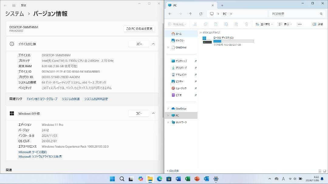
Task: Open the Microsoft サービス規約 link
Action: click(x=32, y=152)
